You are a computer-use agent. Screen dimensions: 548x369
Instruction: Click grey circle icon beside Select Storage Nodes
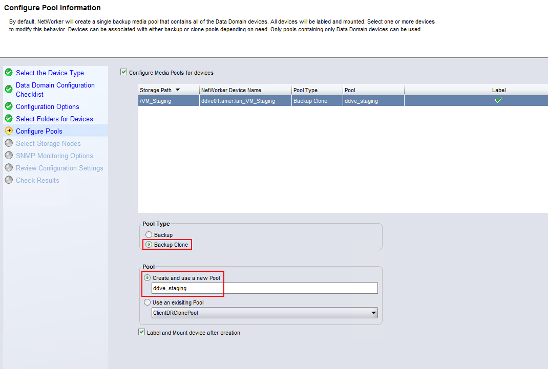(9, 143)
